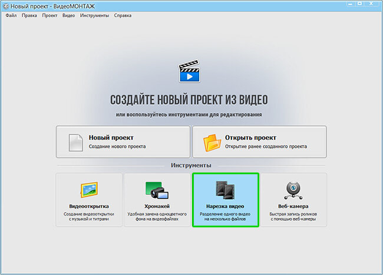Click the clapperboard logo icon
This screenshot has width=383, height=275.
point(189,71)
